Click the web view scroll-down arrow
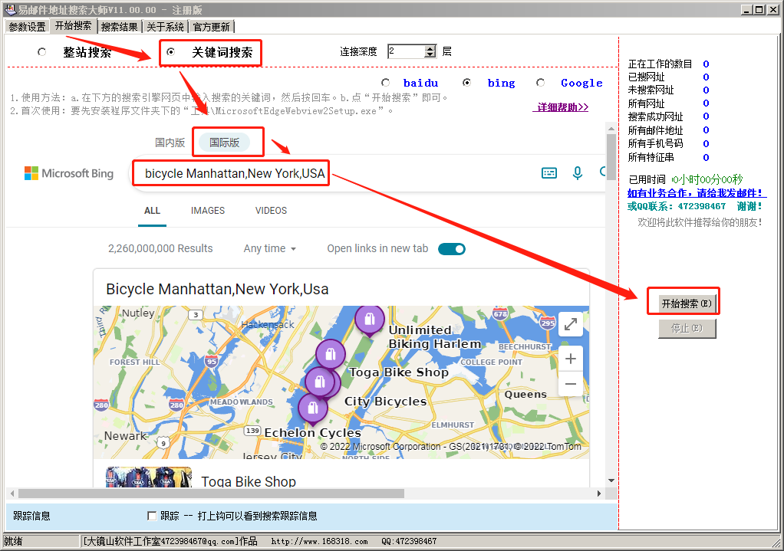784x551 pixels. tap(611, 480)
